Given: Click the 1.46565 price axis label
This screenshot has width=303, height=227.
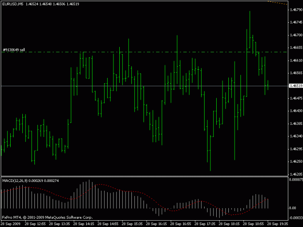Looking at the screenshot, I should [x=296, y=73].
